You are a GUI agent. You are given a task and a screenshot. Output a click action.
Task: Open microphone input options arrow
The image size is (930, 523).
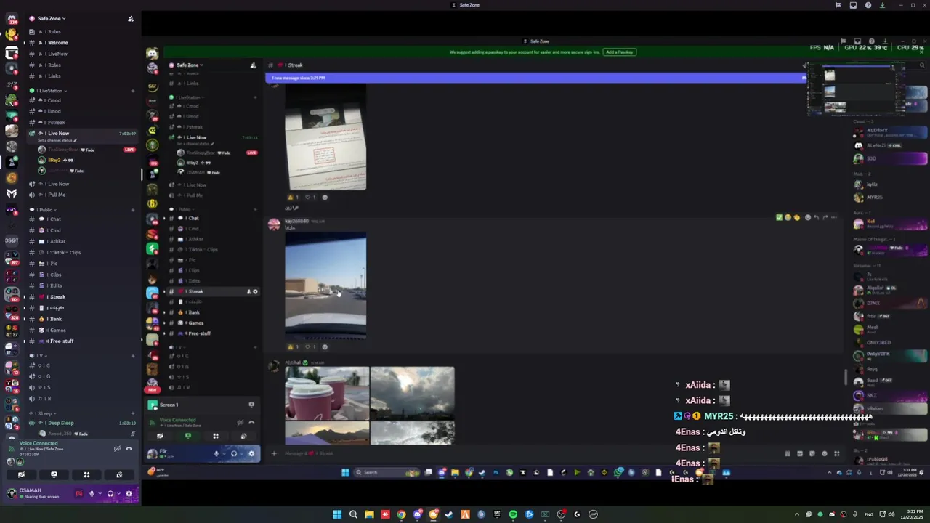[99, 494]
